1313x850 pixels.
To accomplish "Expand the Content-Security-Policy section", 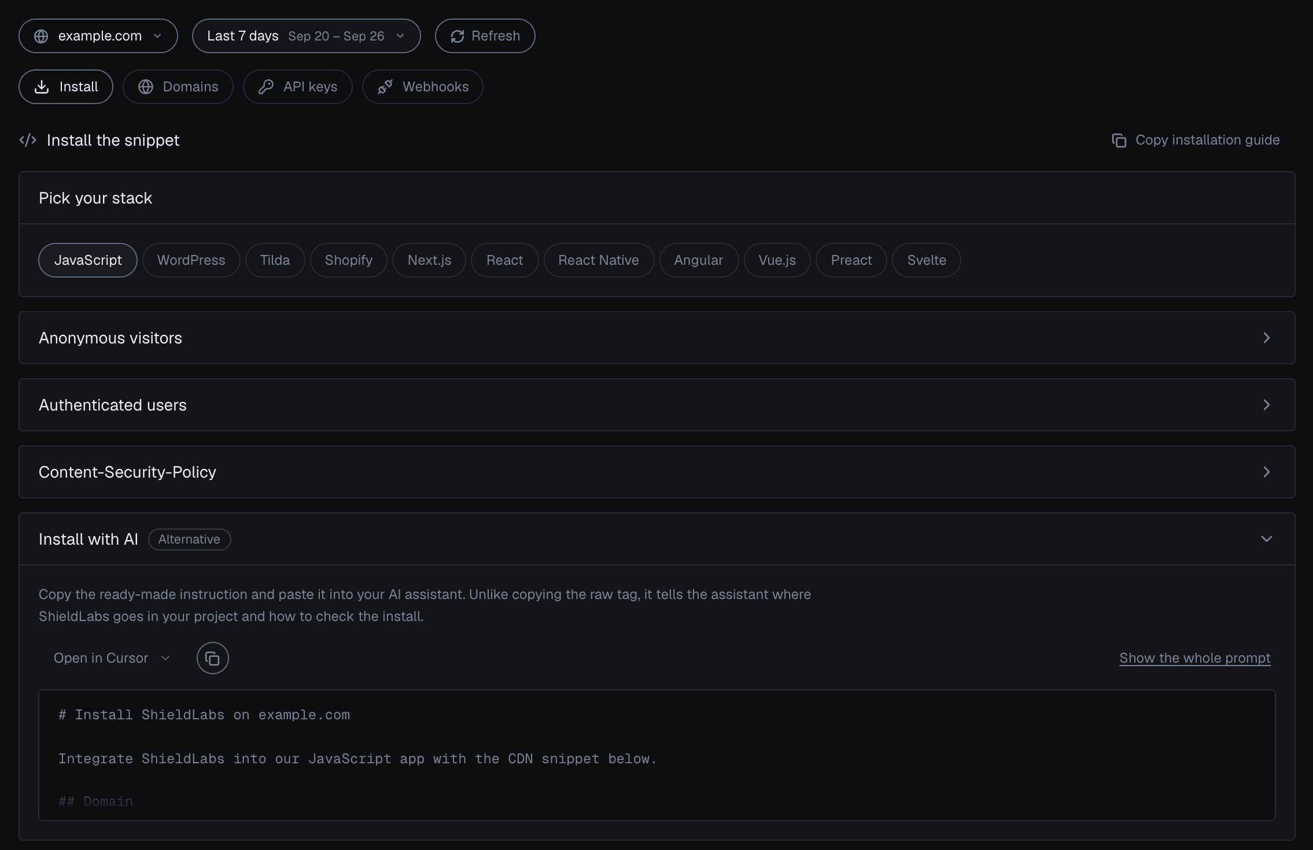I will 657,472.
